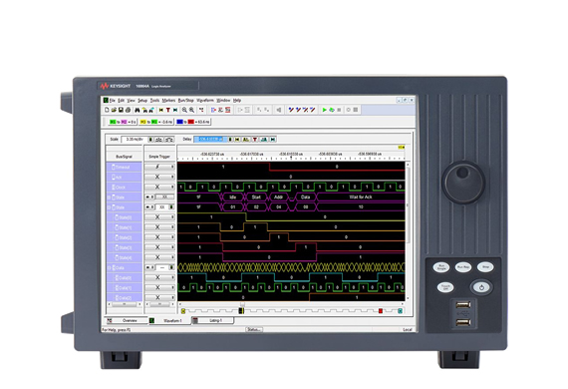Click the M1 to M2 marker interval button
Viewport: 568px width, 389px height.
(x=123, y=122)
